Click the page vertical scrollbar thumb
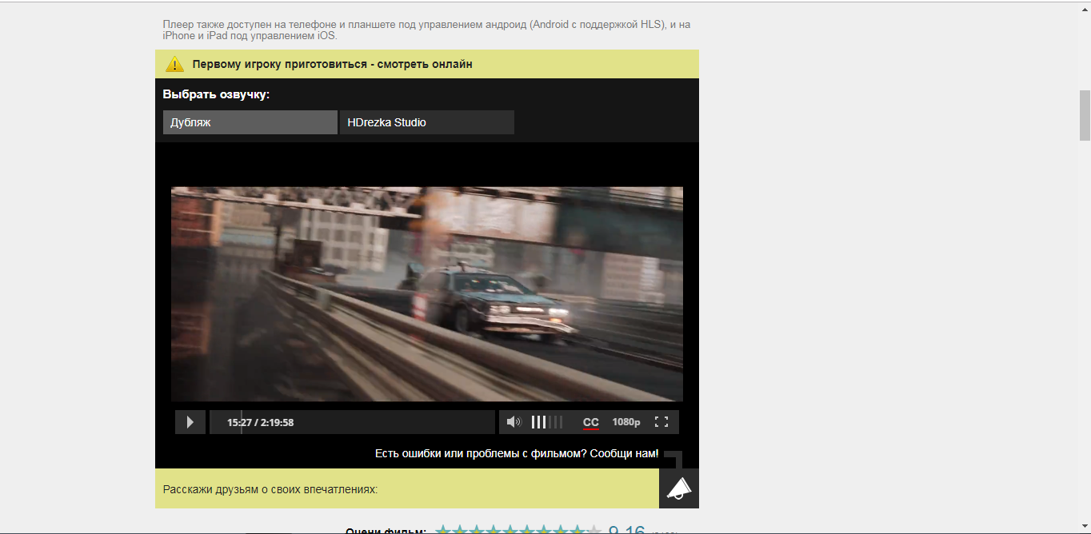The height and width of the screenshot is (534, 1091). point(1085,115)
